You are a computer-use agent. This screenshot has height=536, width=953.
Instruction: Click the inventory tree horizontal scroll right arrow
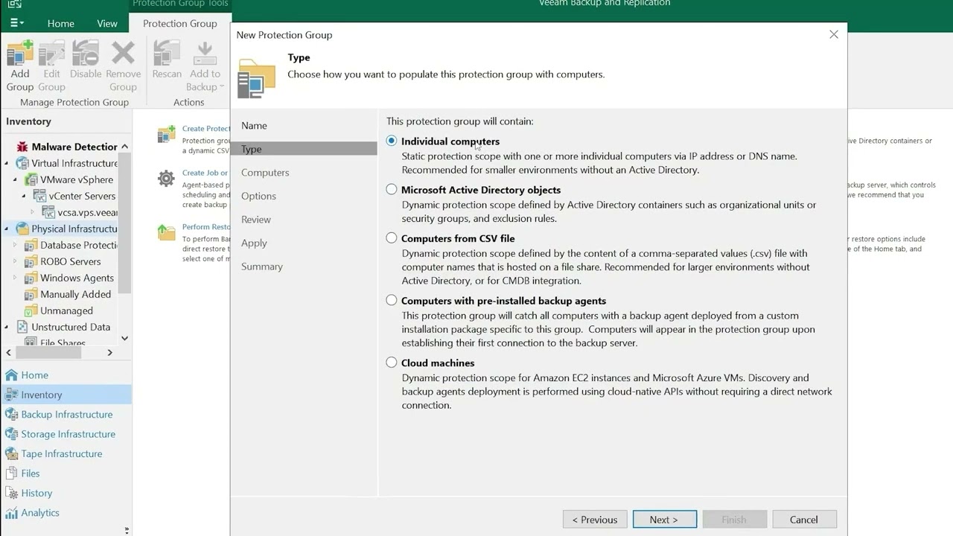pos(109,352)
